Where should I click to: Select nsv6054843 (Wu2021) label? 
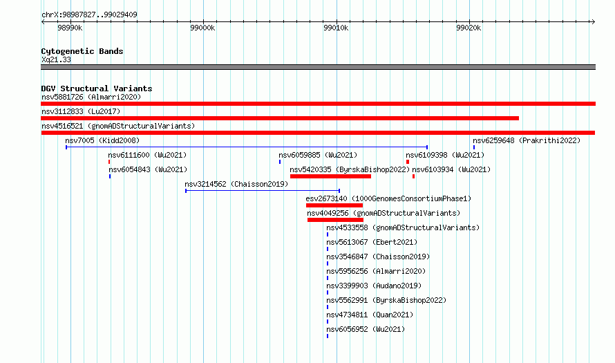point(148,169)
